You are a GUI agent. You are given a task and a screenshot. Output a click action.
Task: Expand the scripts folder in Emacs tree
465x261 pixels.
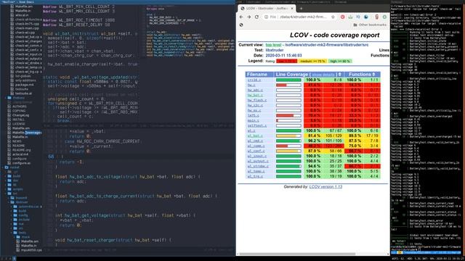tap(15, 189)
